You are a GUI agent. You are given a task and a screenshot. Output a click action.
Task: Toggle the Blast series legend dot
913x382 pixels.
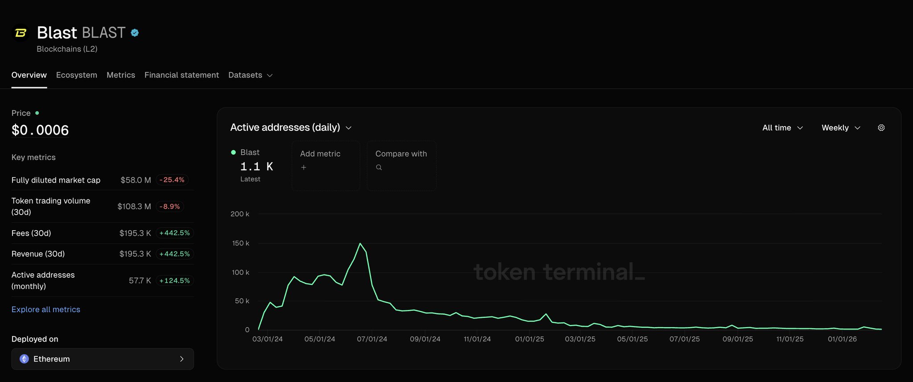(233, 152)
